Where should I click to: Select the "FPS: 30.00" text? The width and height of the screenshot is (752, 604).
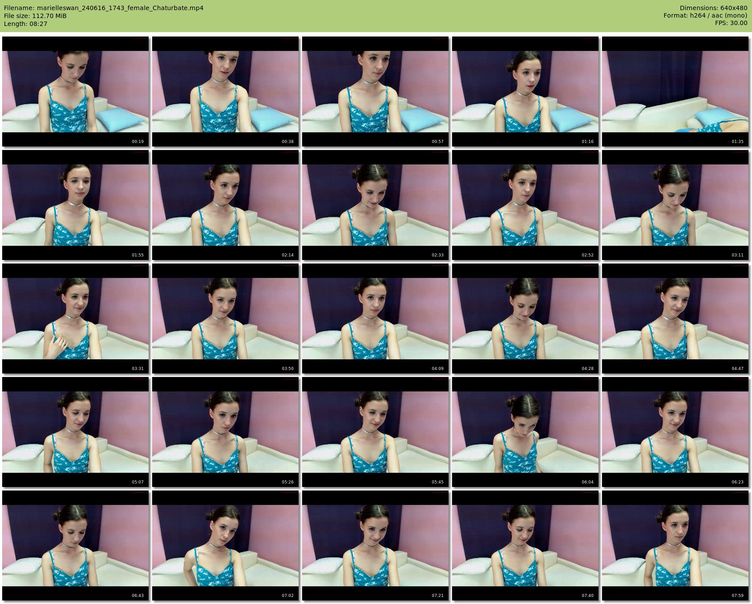(731, 23)
